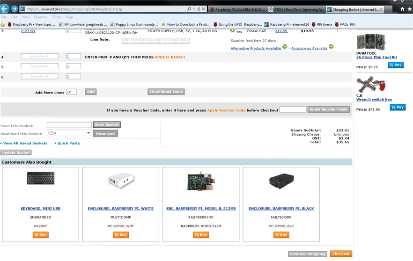Tick the checkbox on the power supply row
The image size is (413, 261).
339,30
